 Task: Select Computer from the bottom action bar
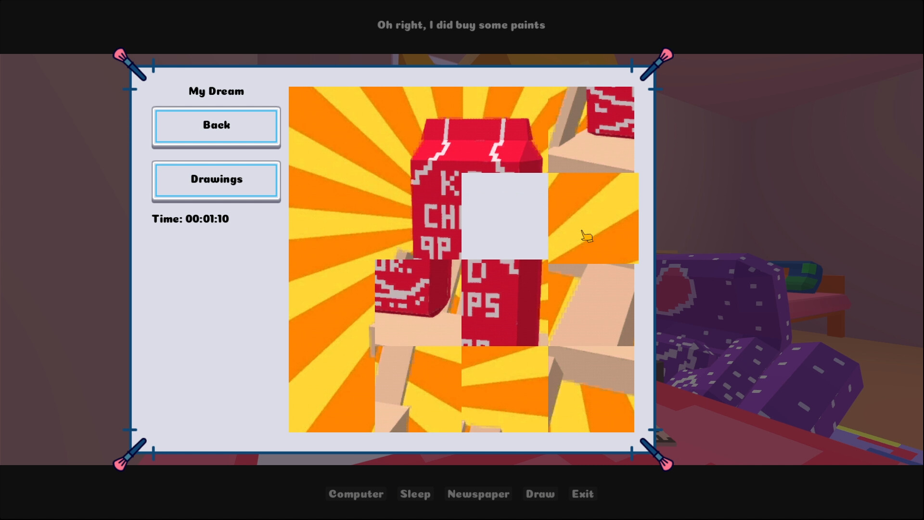click(356, 494)
